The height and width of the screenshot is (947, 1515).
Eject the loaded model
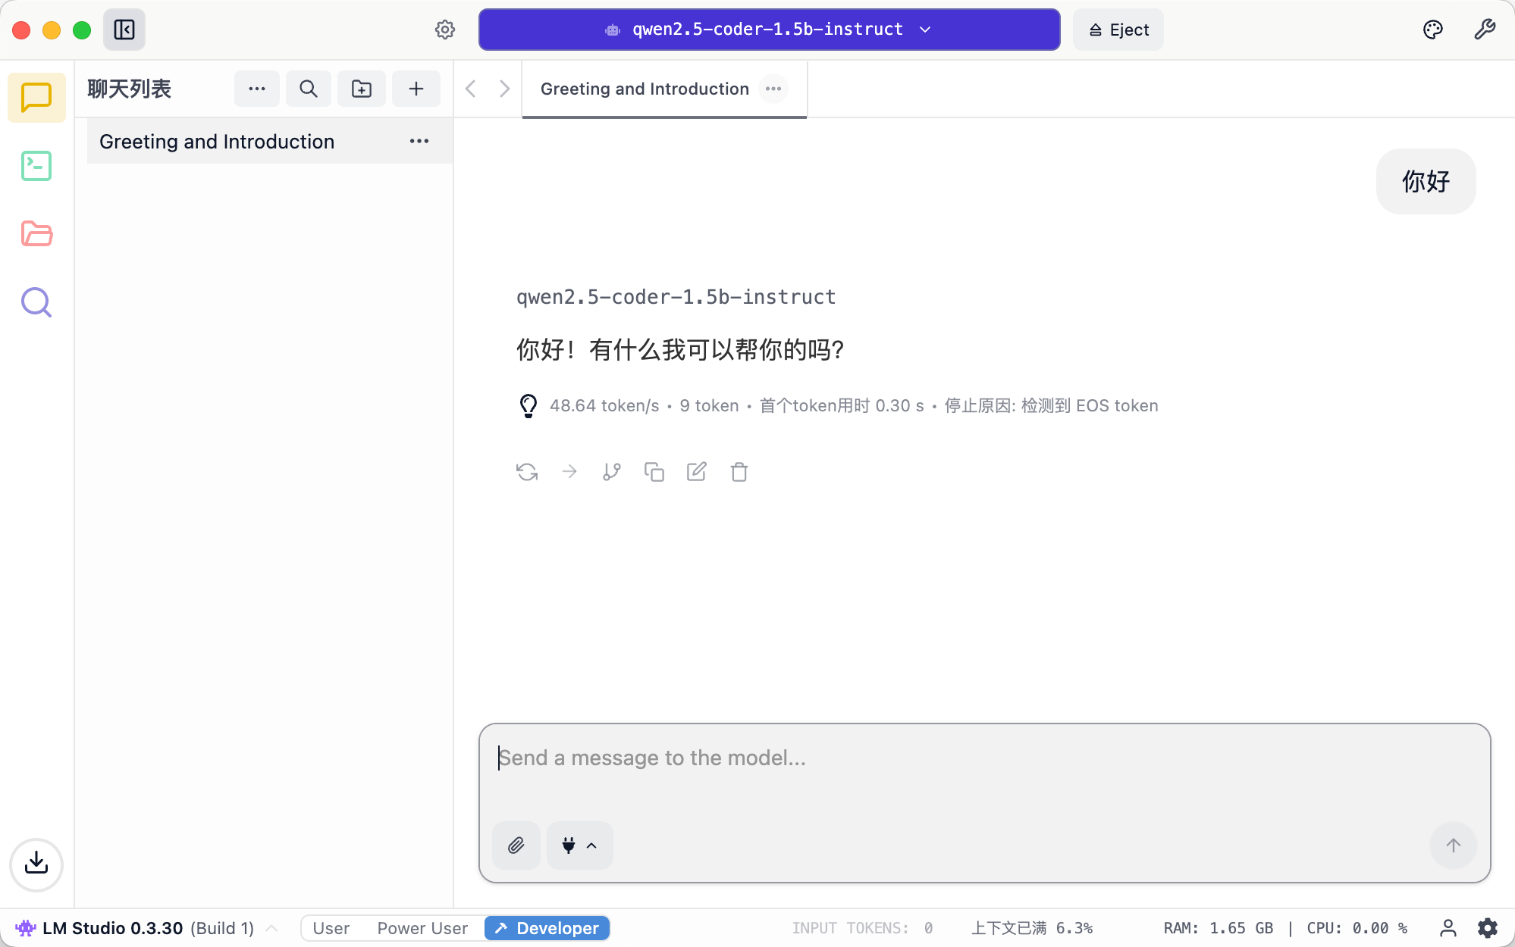(1118, 30)
